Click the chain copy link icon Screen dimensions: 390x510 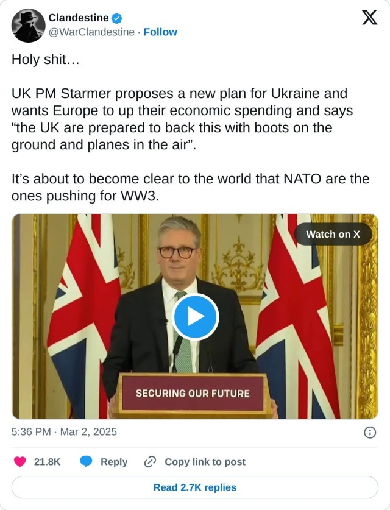(150, 462)
